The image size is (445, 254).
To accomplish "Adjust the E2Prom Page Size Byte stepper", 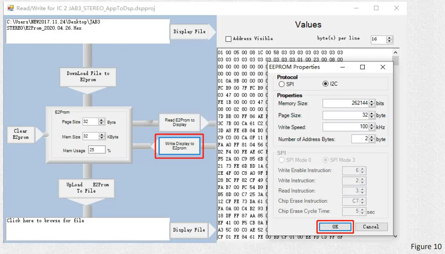I will pos(102,122).
